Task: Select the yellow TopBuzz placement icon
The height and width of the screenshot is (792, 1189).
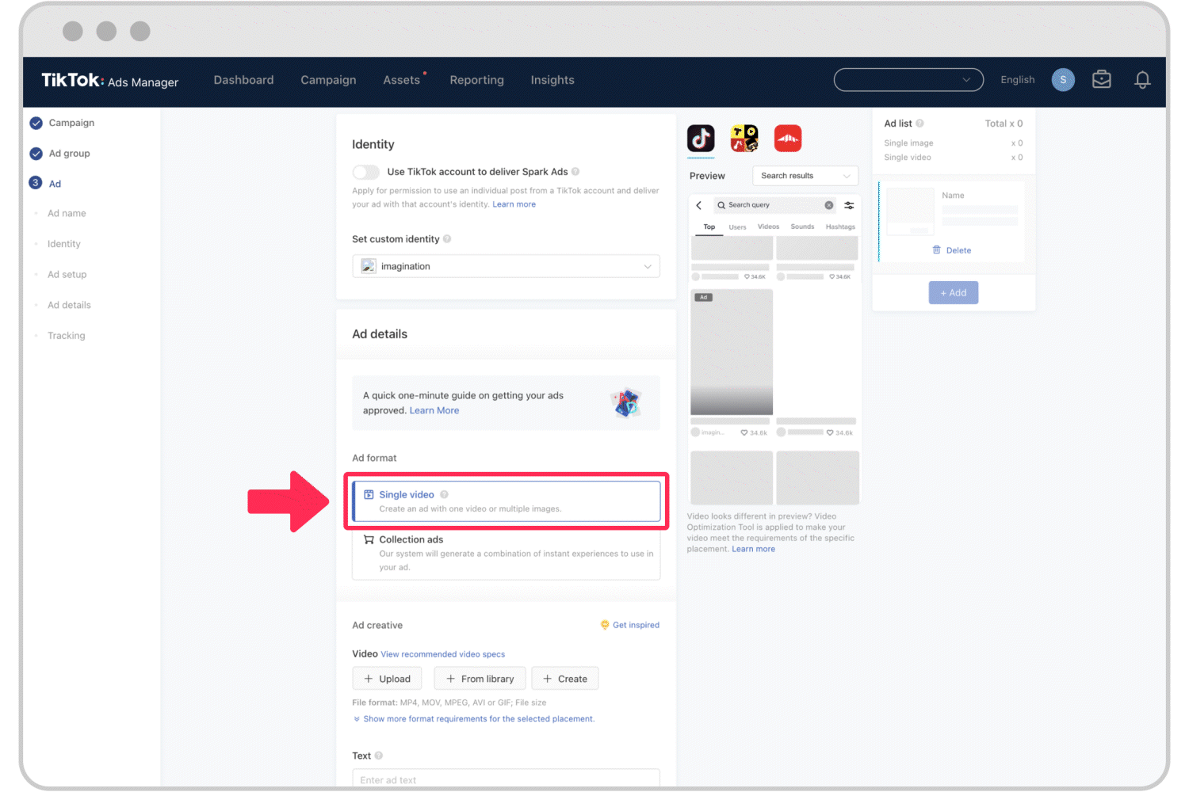Action: pyautogui.click(x=744, y=139)
